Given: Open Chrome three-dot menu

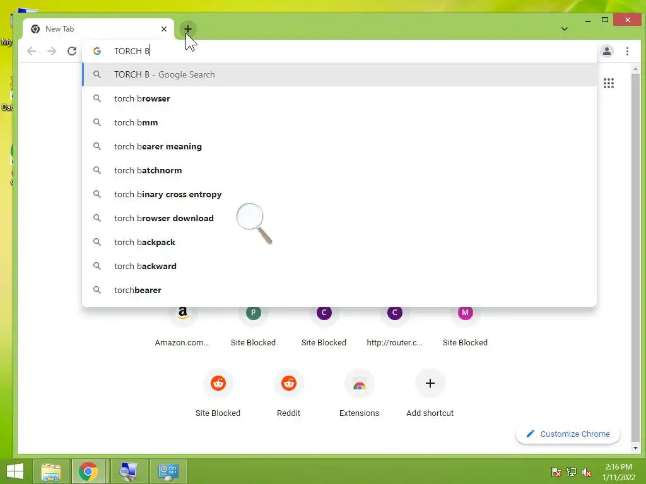Looking at the screenshot, I should [x=627, y=51].
